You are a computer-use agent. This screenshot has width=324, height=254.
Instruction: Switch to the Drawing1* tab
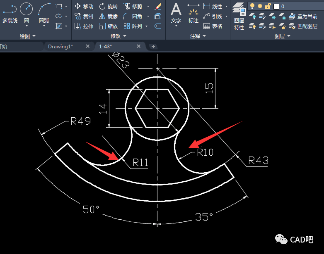click(60, 47)
